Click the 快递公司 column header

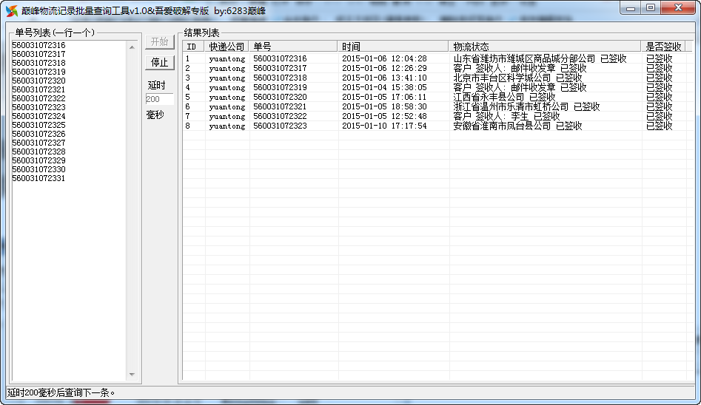click(227, 47)
